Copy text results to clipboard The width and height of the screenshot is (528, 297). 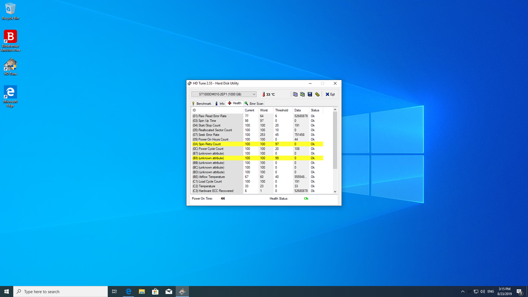pyautogui.click(x=295, y=94)
